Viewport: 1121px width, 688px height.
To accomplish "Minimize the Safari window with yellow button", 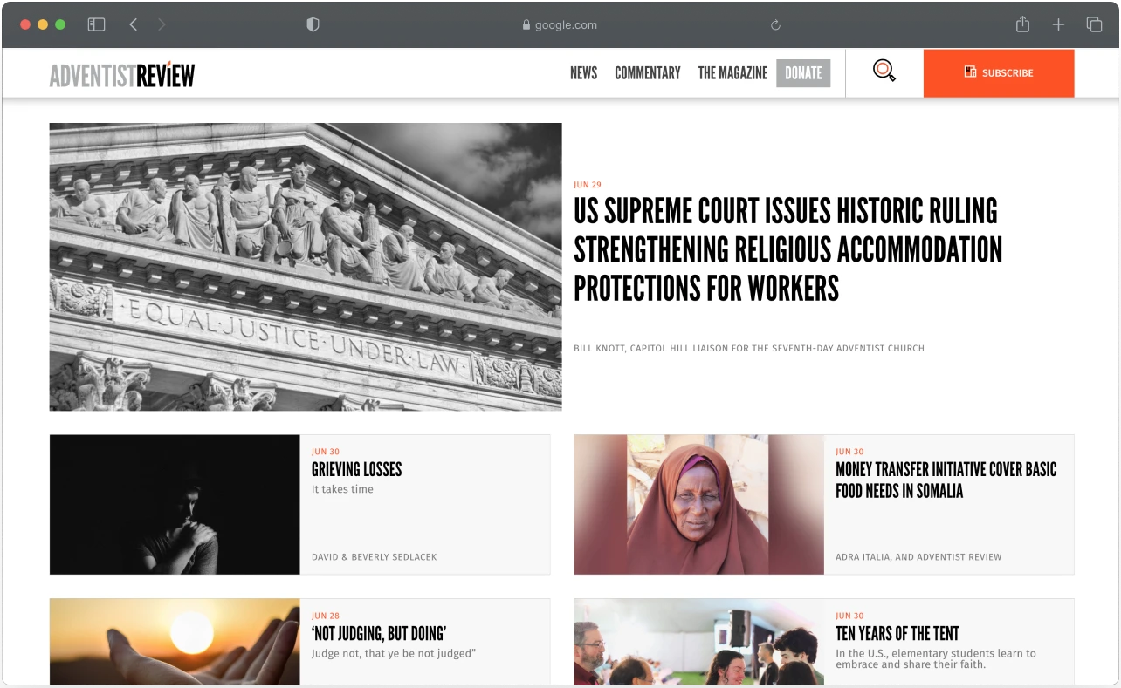I will 43,24.
